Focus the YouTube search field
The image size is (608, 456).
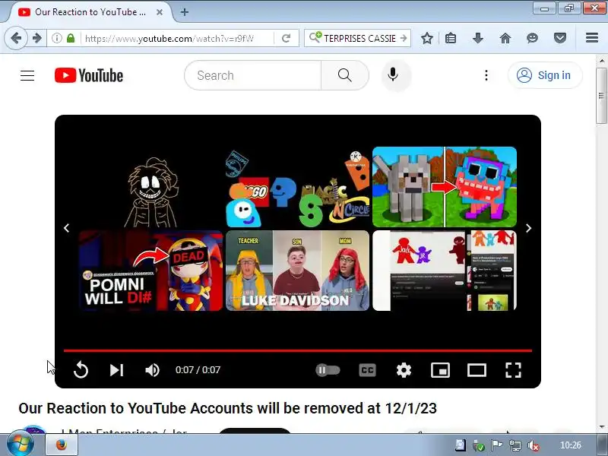click(x=253, y=75)
